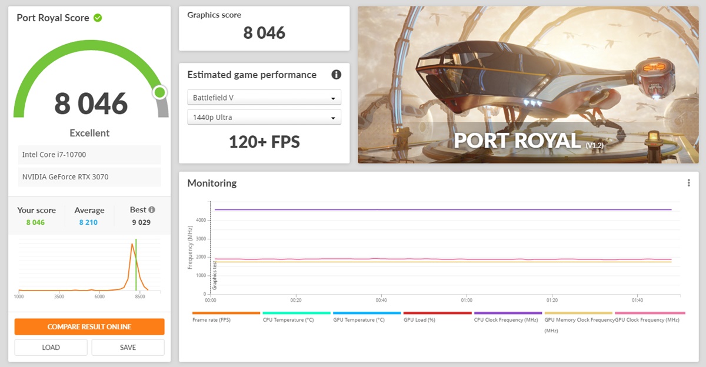Click the Monitoring panel heading
The height and width of the screenshot is (367, 706).
coord(212,183)
